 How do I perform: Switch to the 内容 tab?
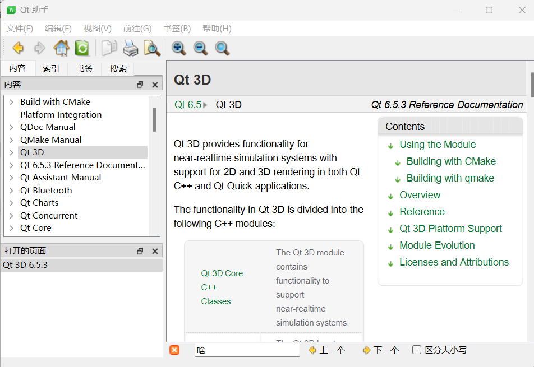[x=18, y=68]
